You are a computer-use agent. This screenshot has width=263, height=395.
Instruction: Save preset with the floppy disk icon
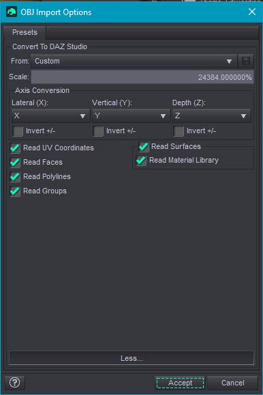(x=246, y=61)
